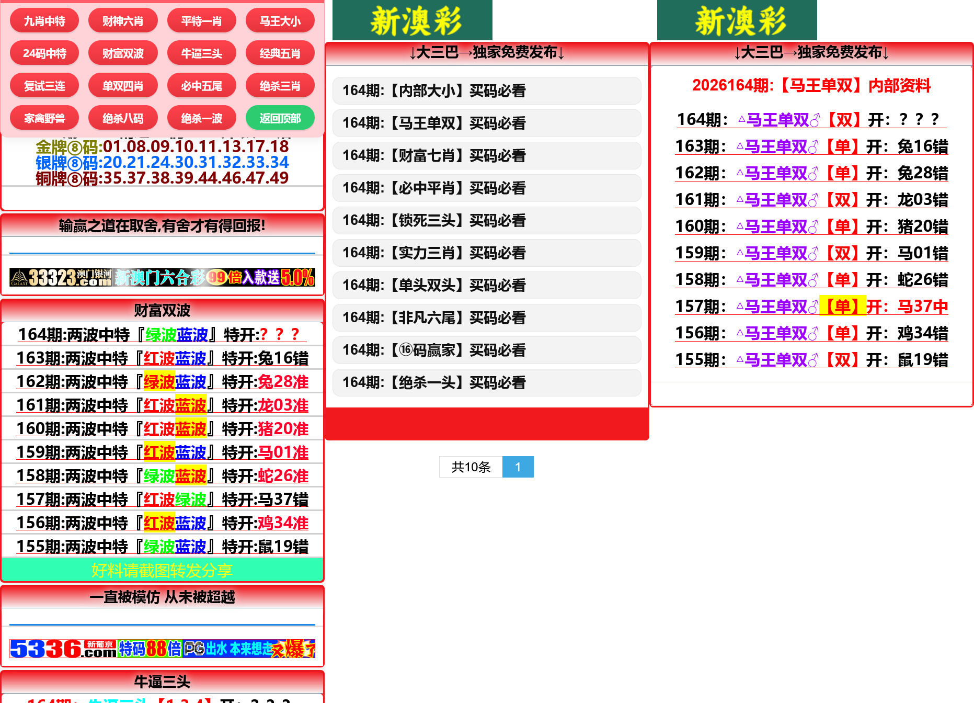Click the 5336.com 特码88倍 banner ad
This screenshot has height=703, width=974.
(162, 649)
